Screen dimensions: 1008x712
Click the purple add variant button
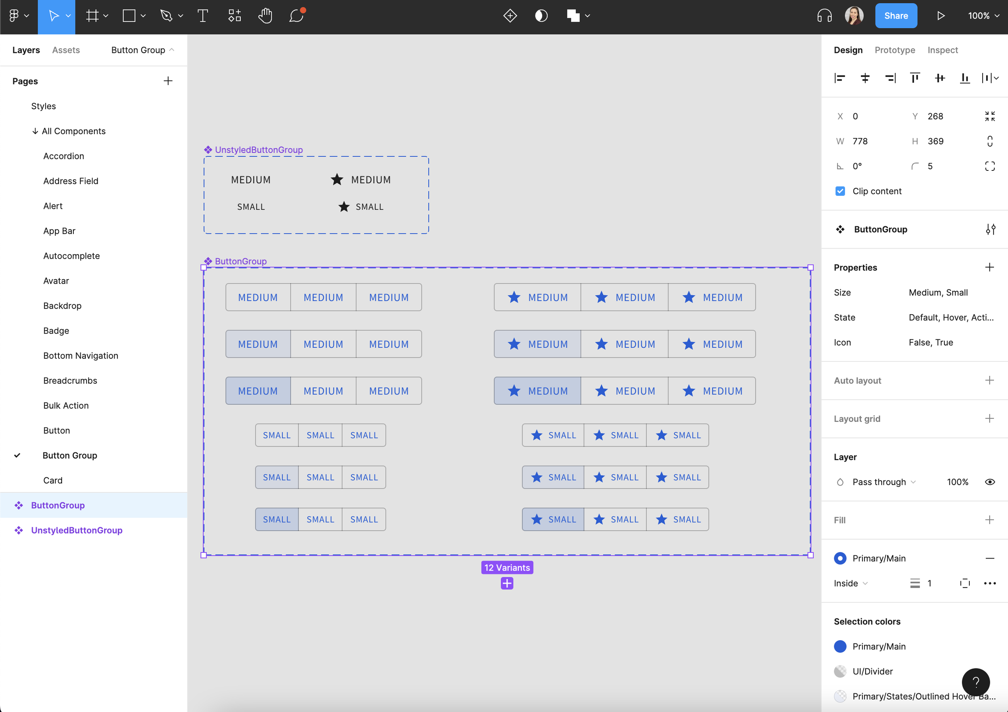tap(507, 583)
